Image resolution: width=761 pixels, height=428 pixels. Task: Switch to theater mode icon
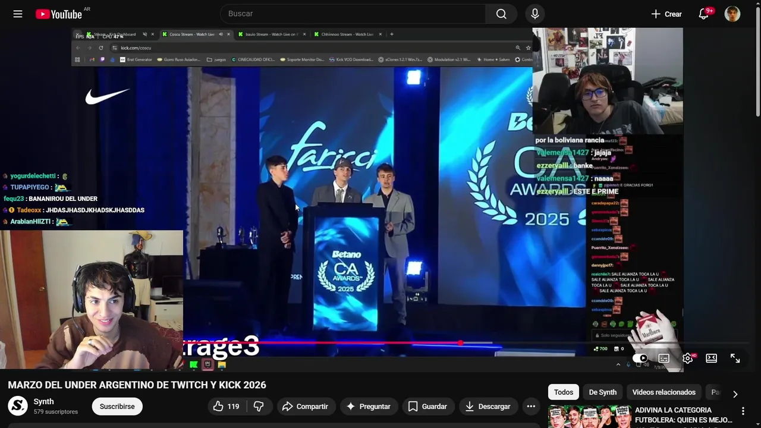coord(712,358)
